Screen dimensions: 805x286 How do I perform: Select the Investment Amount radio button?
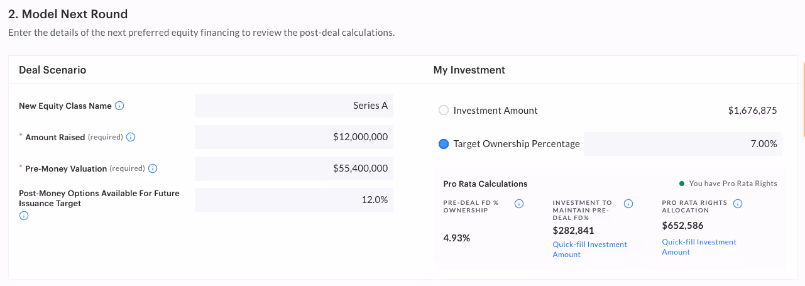coord(444,110)
